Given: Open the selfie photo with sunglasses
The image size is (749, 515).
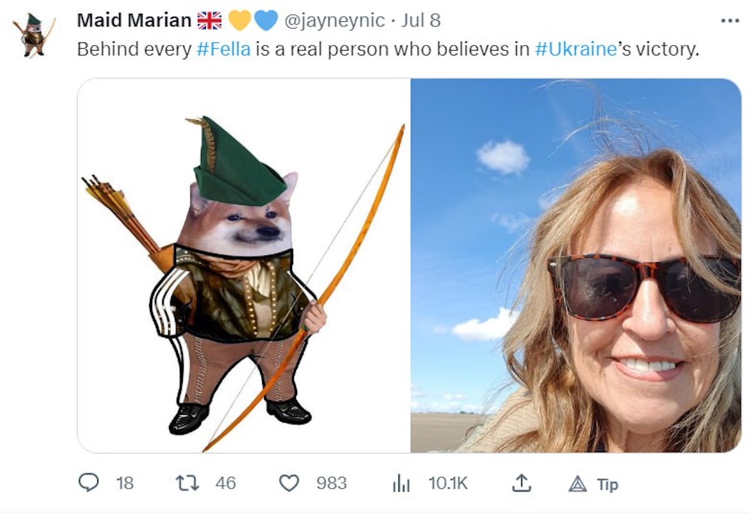Looking at the screenshot, I should [x=575, y=265].
